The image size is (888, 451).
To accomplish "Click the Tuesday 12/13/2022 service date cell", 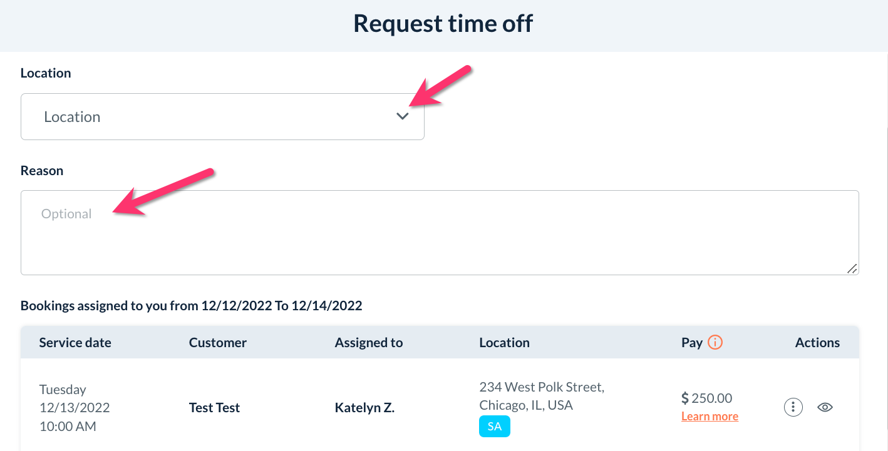I will (75, 408).
